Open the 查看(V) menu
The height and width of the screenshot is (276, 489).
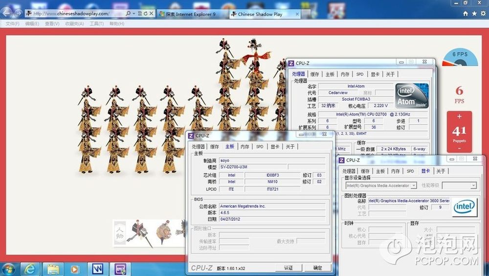coord(52,23)
